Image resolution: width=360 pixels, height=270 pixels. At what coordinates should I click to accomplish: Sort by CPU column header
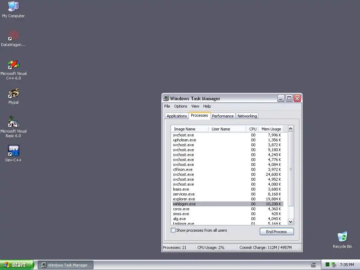[x=252, y=129]
